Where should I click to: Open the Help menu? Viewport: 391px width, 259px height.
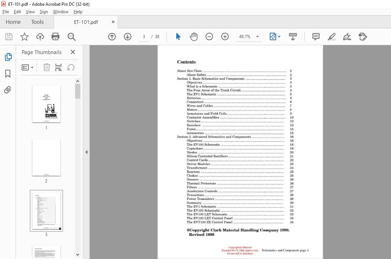point(78,12)
